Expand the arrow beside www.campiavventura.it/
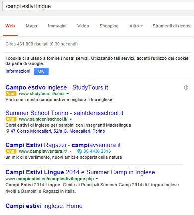Screen dimensions: 194x215 click(x=70, y=151)
